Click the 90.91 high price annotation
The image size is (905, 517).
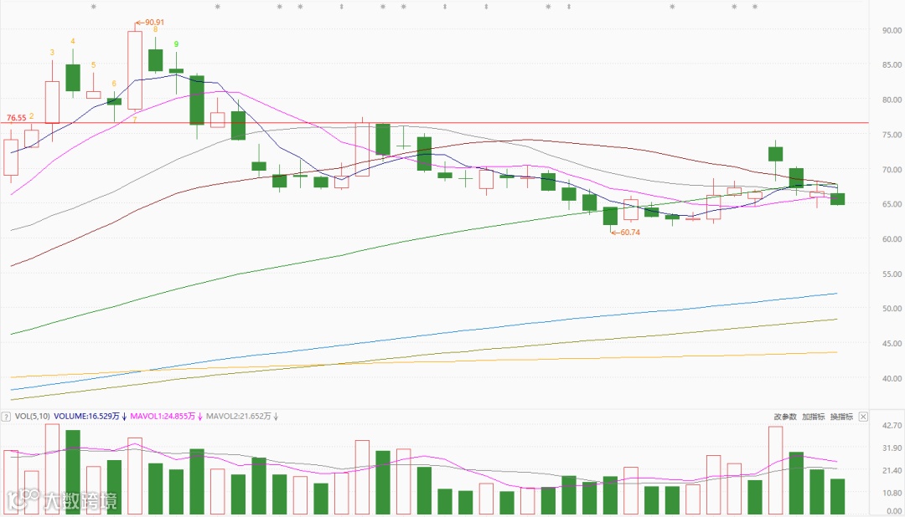[x=154, y=23]
